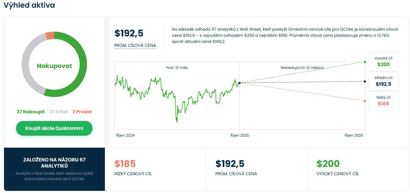Click the dark middle target endpoint dot
The height and width of the screenshot is (193, 410).
click(365, 81)
